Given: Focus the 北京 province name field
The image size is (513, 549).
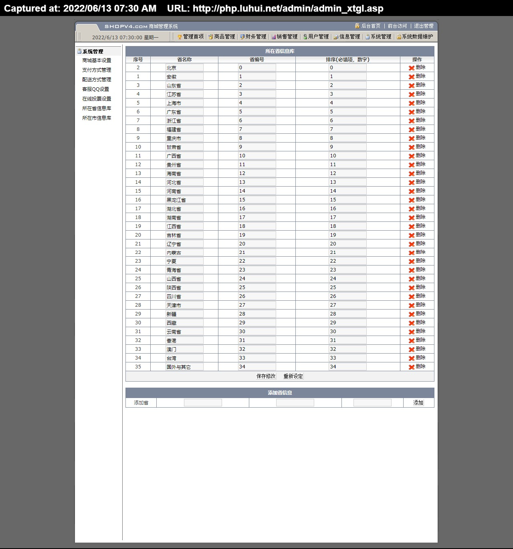Looking at the screenshot, I should (184, 68).
